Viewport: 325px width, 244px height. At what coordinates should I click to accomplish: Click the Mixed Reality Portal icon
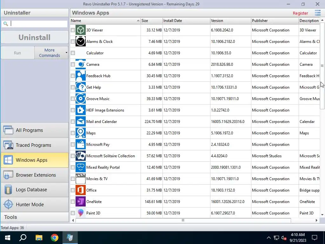[80, 167]
